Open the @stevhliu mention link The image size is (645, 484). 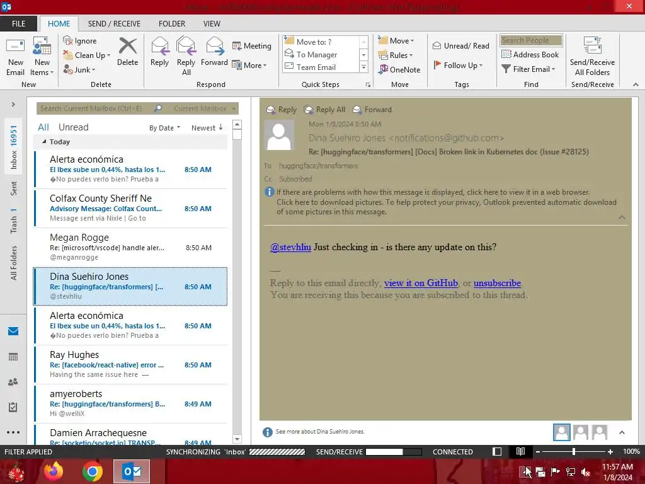[x=290, y=247]
